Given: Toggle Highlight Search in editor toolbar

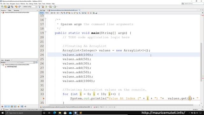Looking at the screenshot, I should [69, 13].
